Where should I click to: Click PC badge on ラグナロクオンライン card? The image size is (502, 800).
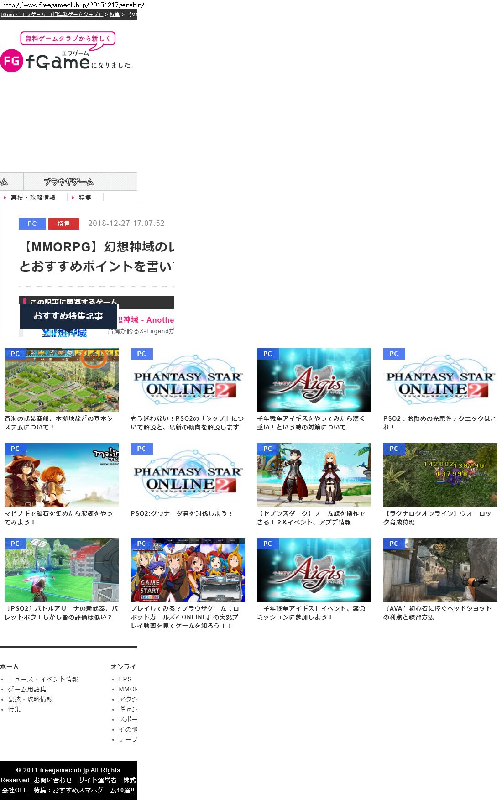click(x=394, y=449)
